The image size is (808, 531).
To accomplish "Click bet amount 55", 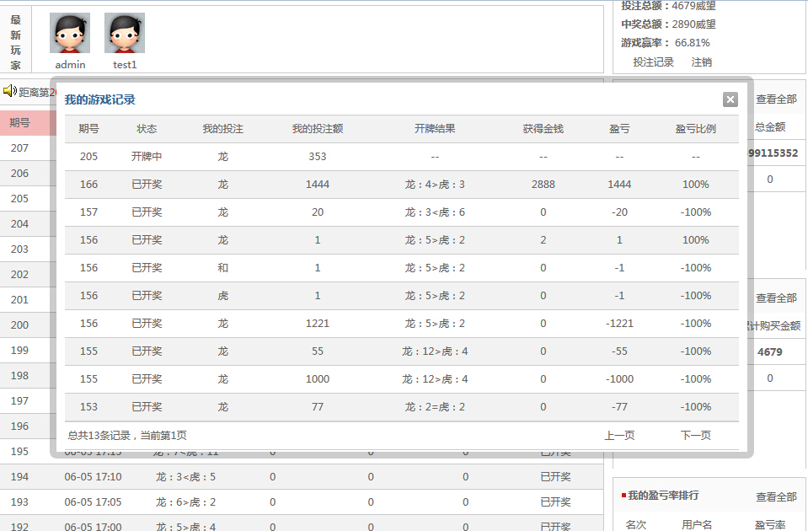I will click(x=318, y=351).
